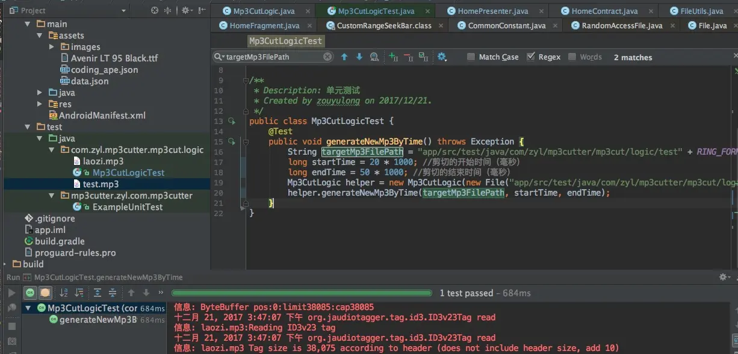Collapse all test results
Viewport: 738px width, 354px height.
112,293
